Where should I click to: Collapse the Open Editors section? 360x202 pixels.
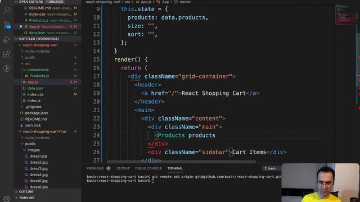[16, 2]
